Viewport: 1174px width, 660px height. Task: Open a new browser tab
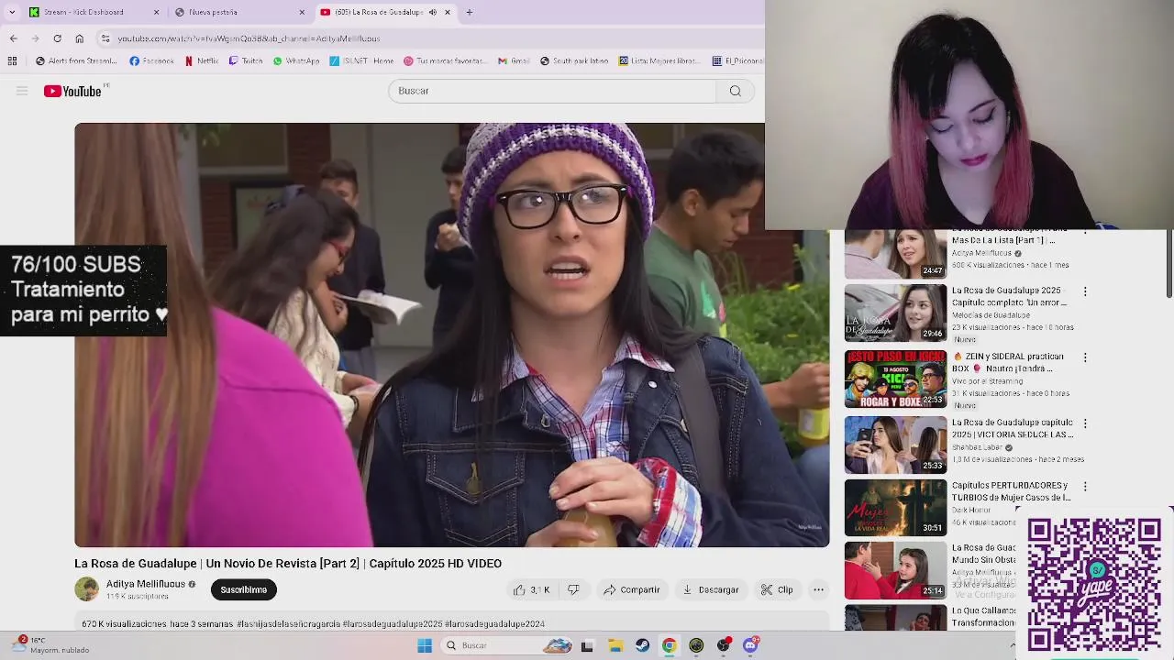pos(469,12)
